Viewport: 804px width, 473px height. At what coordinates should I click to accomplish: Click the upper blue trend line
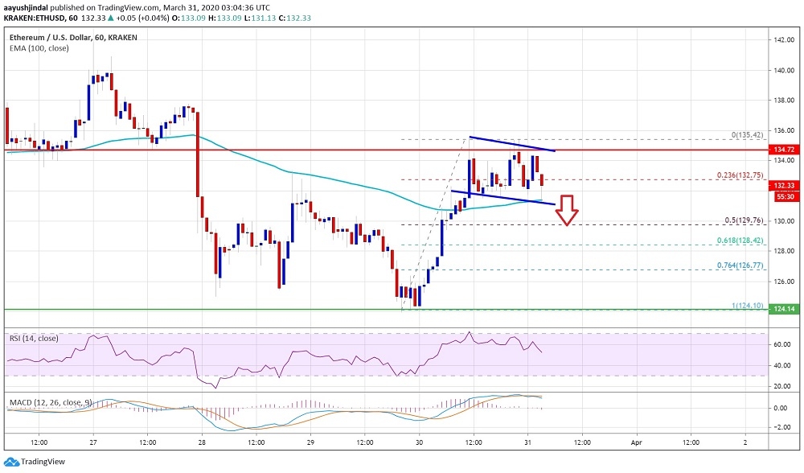(512, 144)
